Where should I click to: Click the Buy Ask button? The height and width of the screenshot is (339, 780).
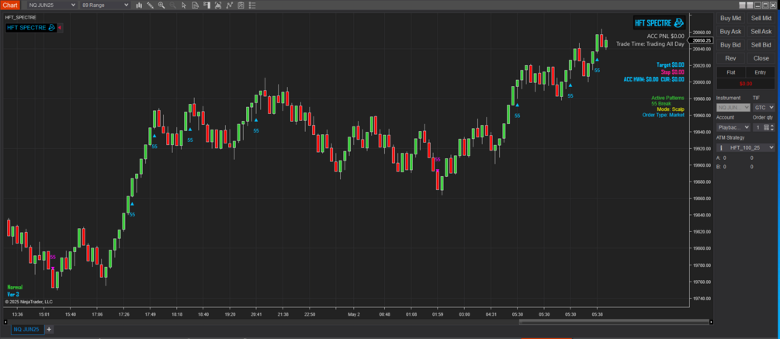click(730, 31)
